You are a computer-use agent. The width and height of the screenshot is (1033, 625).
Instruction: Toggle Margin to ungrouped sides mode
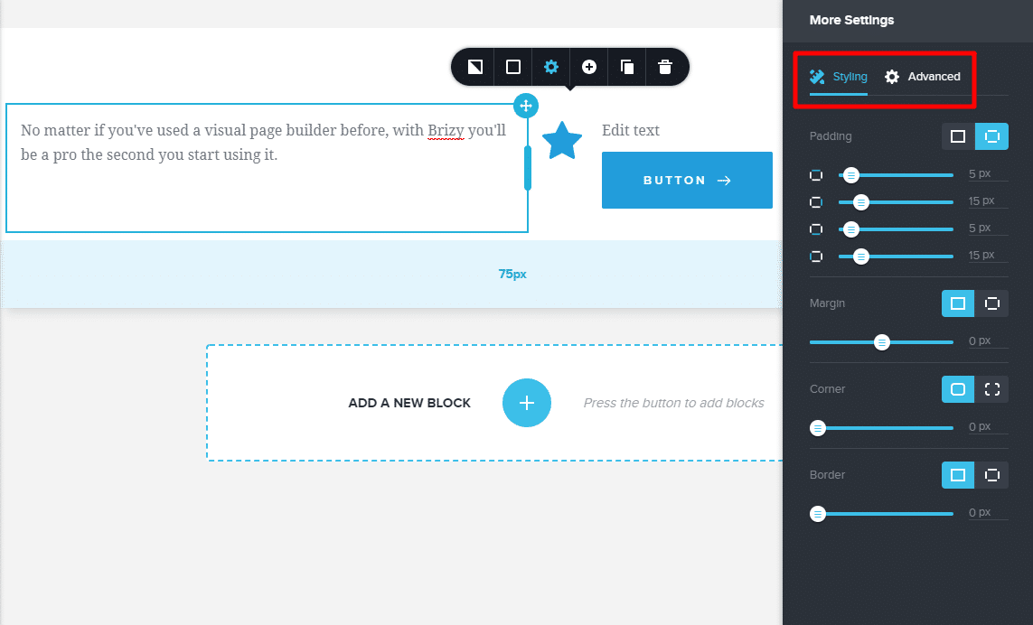coord(991,303)
